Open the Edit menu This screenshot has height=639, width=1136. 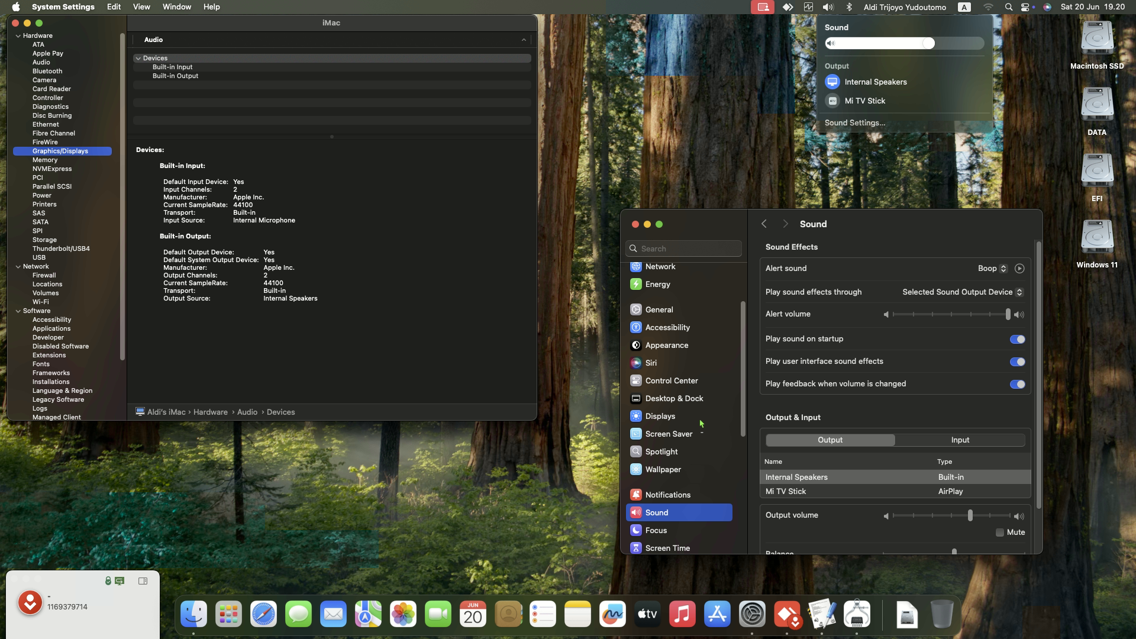[114, 7]
